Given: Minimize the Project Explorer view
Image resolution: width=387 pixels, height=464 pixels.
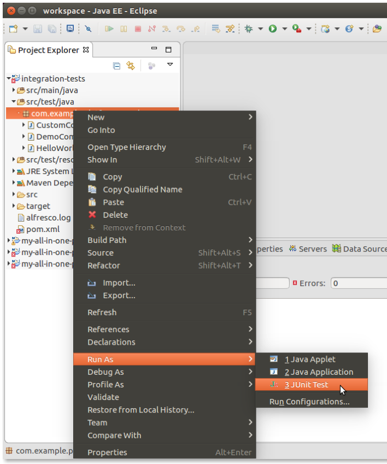Looking at the screenshot, I should (x=154, y=50).
